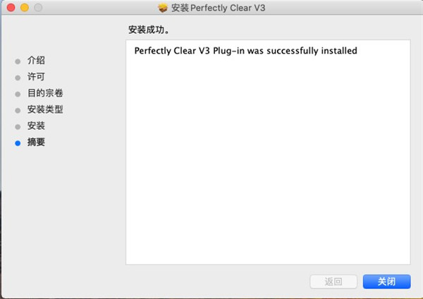Click the gray zoom window button

(x=37, y=8)
